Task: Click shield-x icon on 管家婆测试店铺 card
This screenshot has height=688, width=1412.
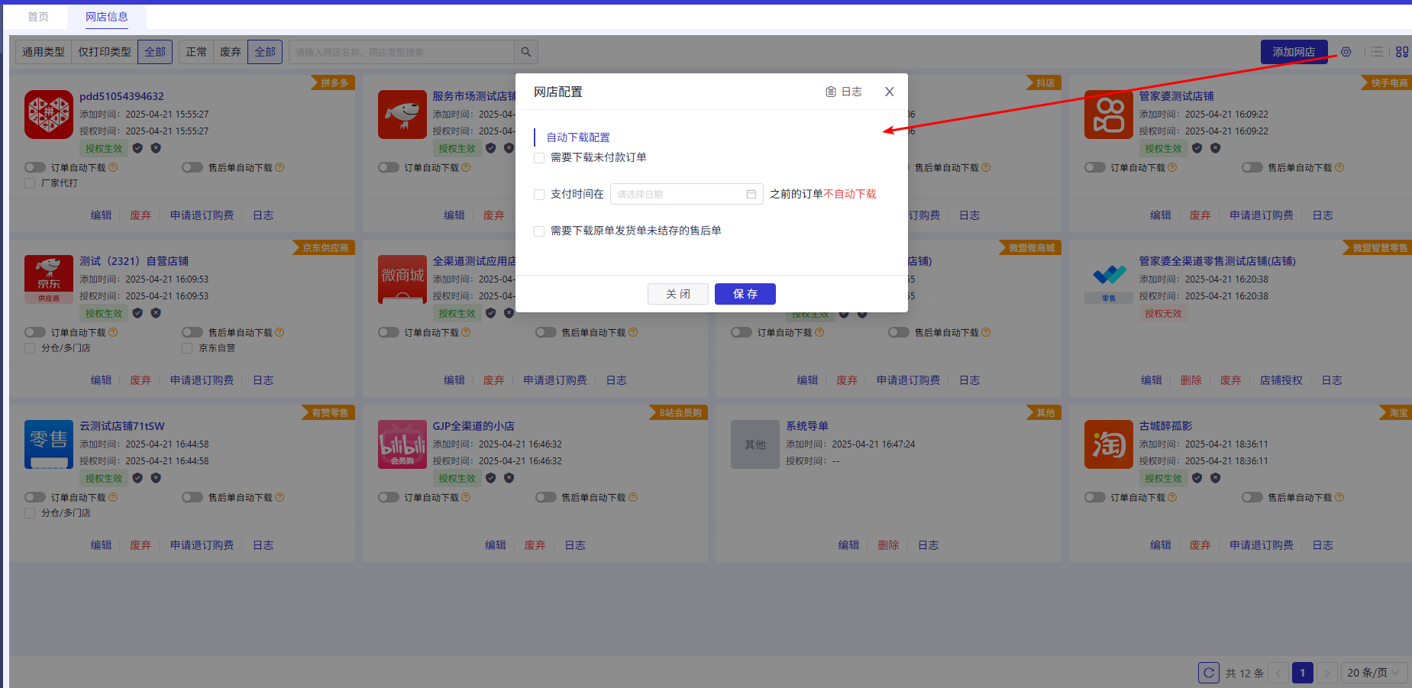Action: click(1216, 148)
